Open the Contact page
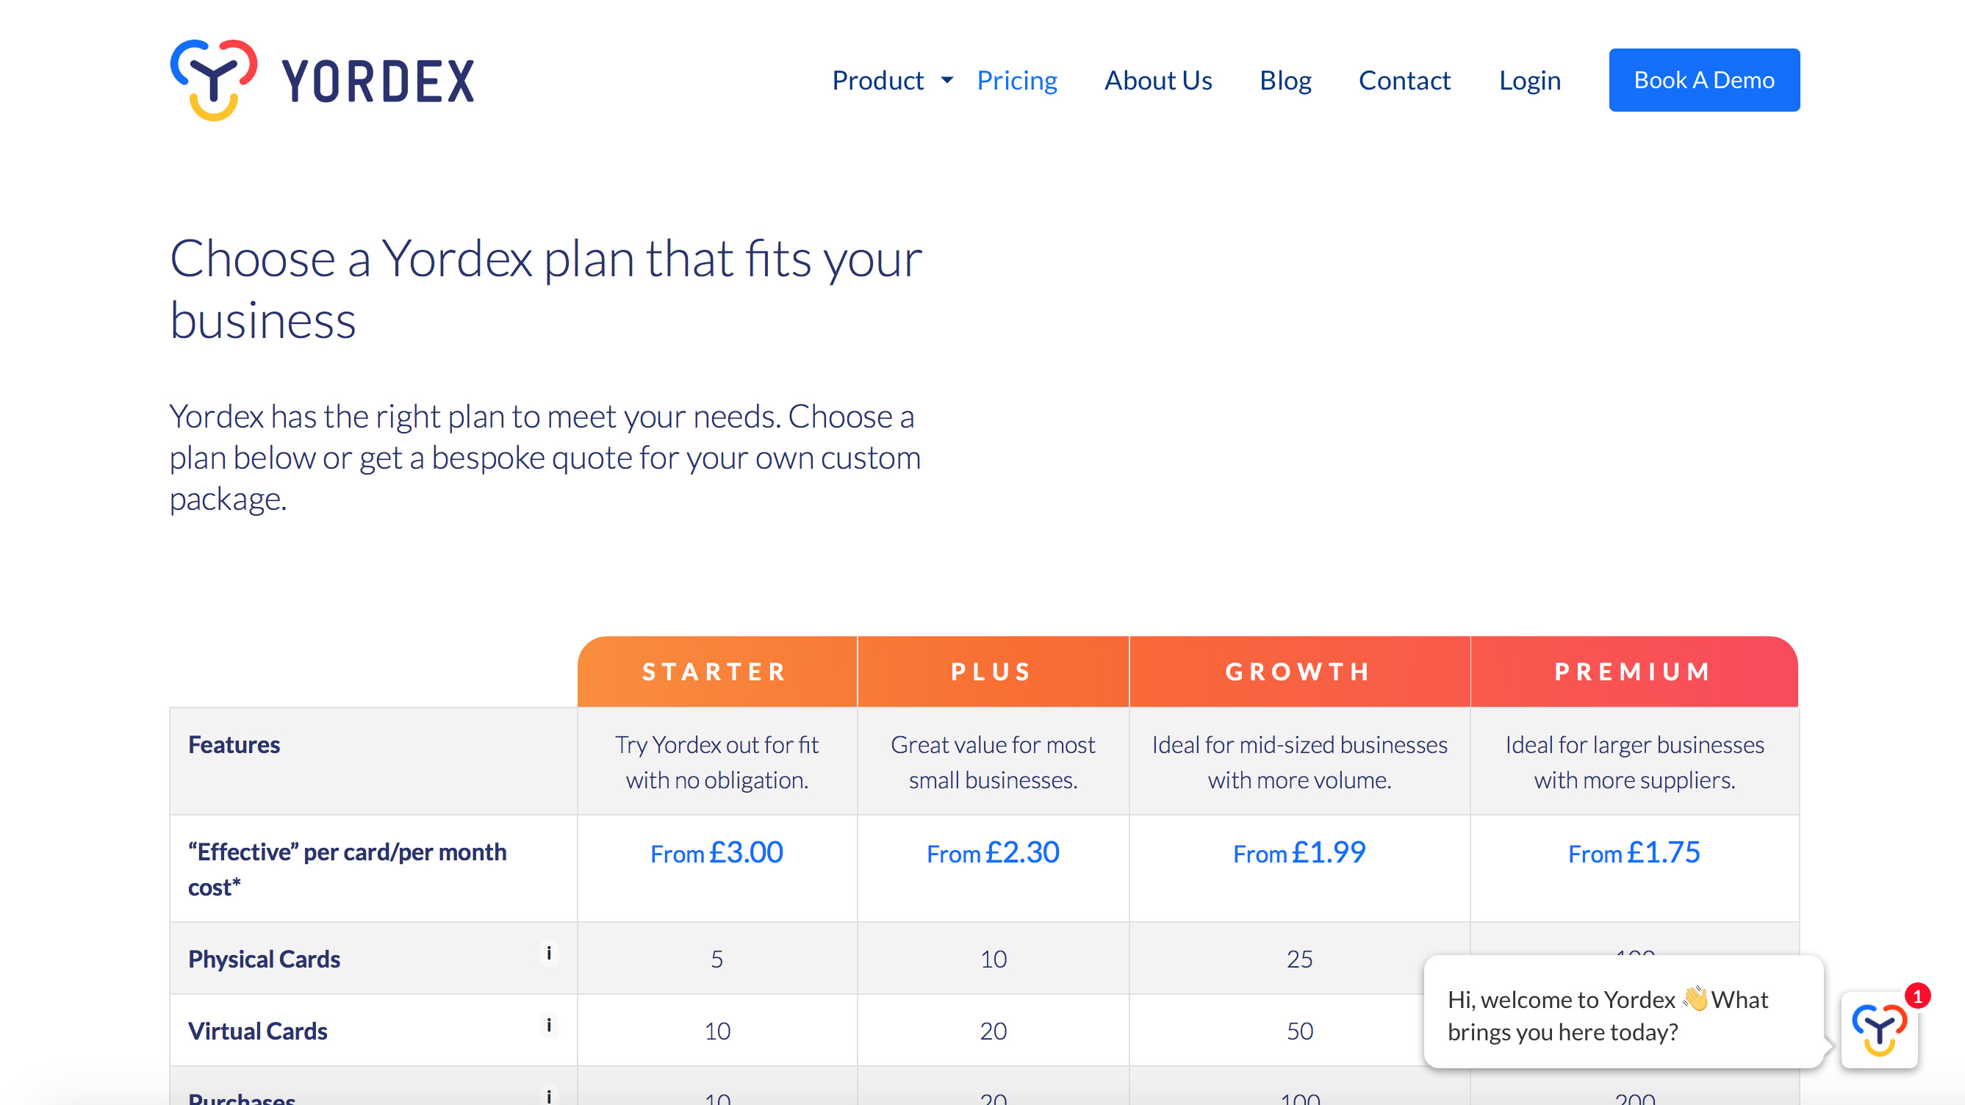 (x=1404, y=80)
